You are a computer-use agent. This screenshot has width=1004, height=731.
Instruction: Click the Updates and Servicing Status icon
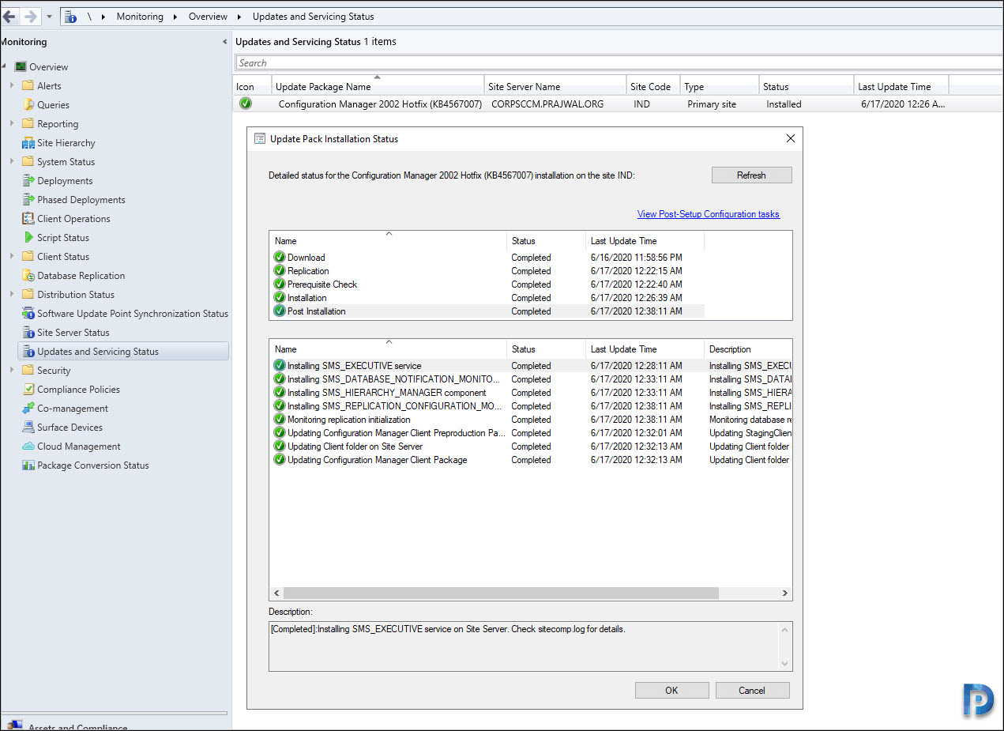click(x=28, y=352)
